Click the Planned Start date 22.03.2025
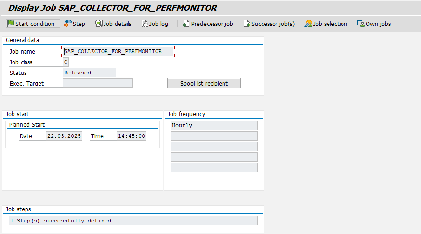This screenshot has width=421, height=234. coord(64,136)
